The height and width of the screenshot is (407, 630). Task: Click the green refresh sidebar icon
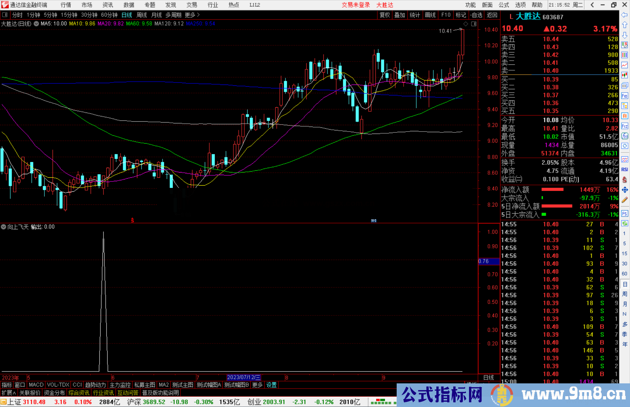pyautogui.click(x=624, y=223)
